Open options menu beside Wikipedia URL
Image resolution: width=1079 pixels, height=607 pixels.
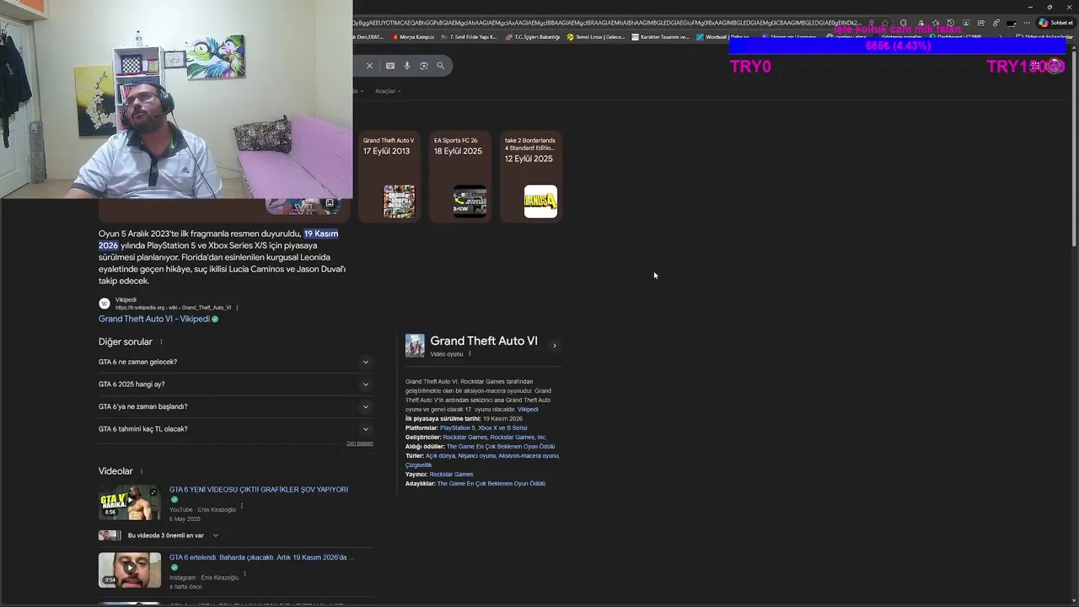237,308
